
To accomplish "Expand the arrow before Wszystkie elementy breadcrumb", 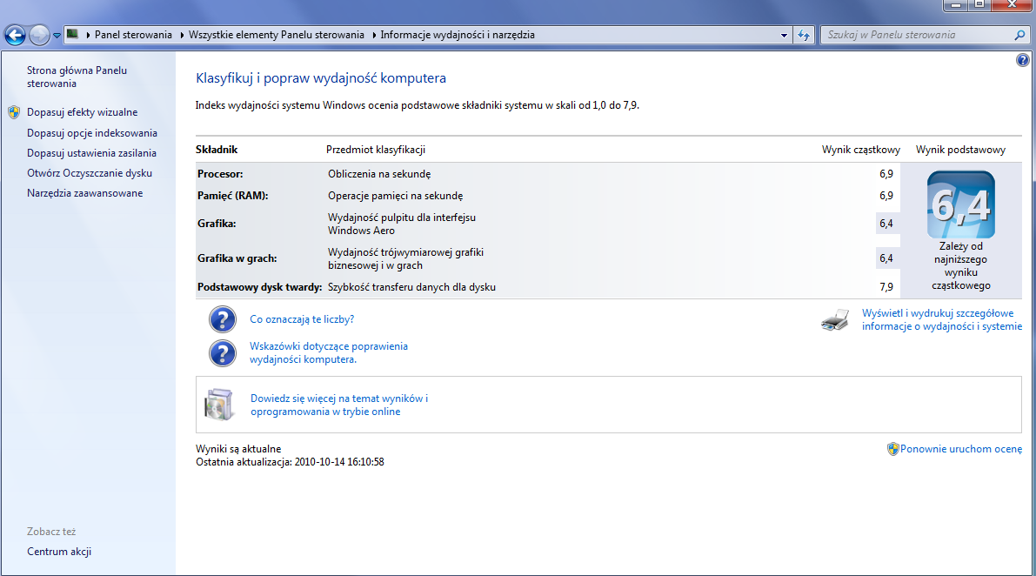I will click(x=182, y=35).
